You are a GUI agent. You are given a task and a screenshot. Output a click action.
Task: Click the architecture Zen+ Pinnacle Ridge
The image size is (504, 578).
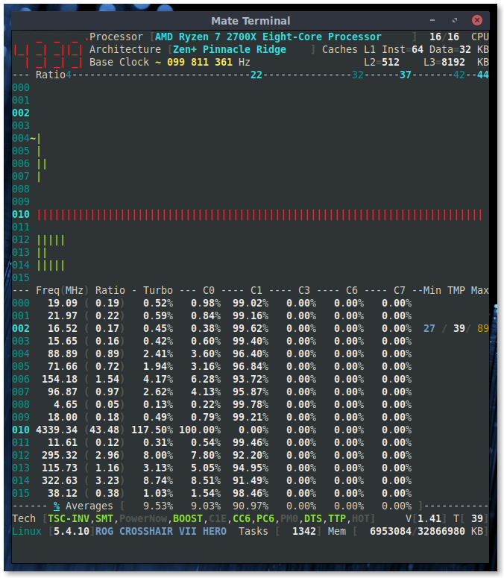230,49
